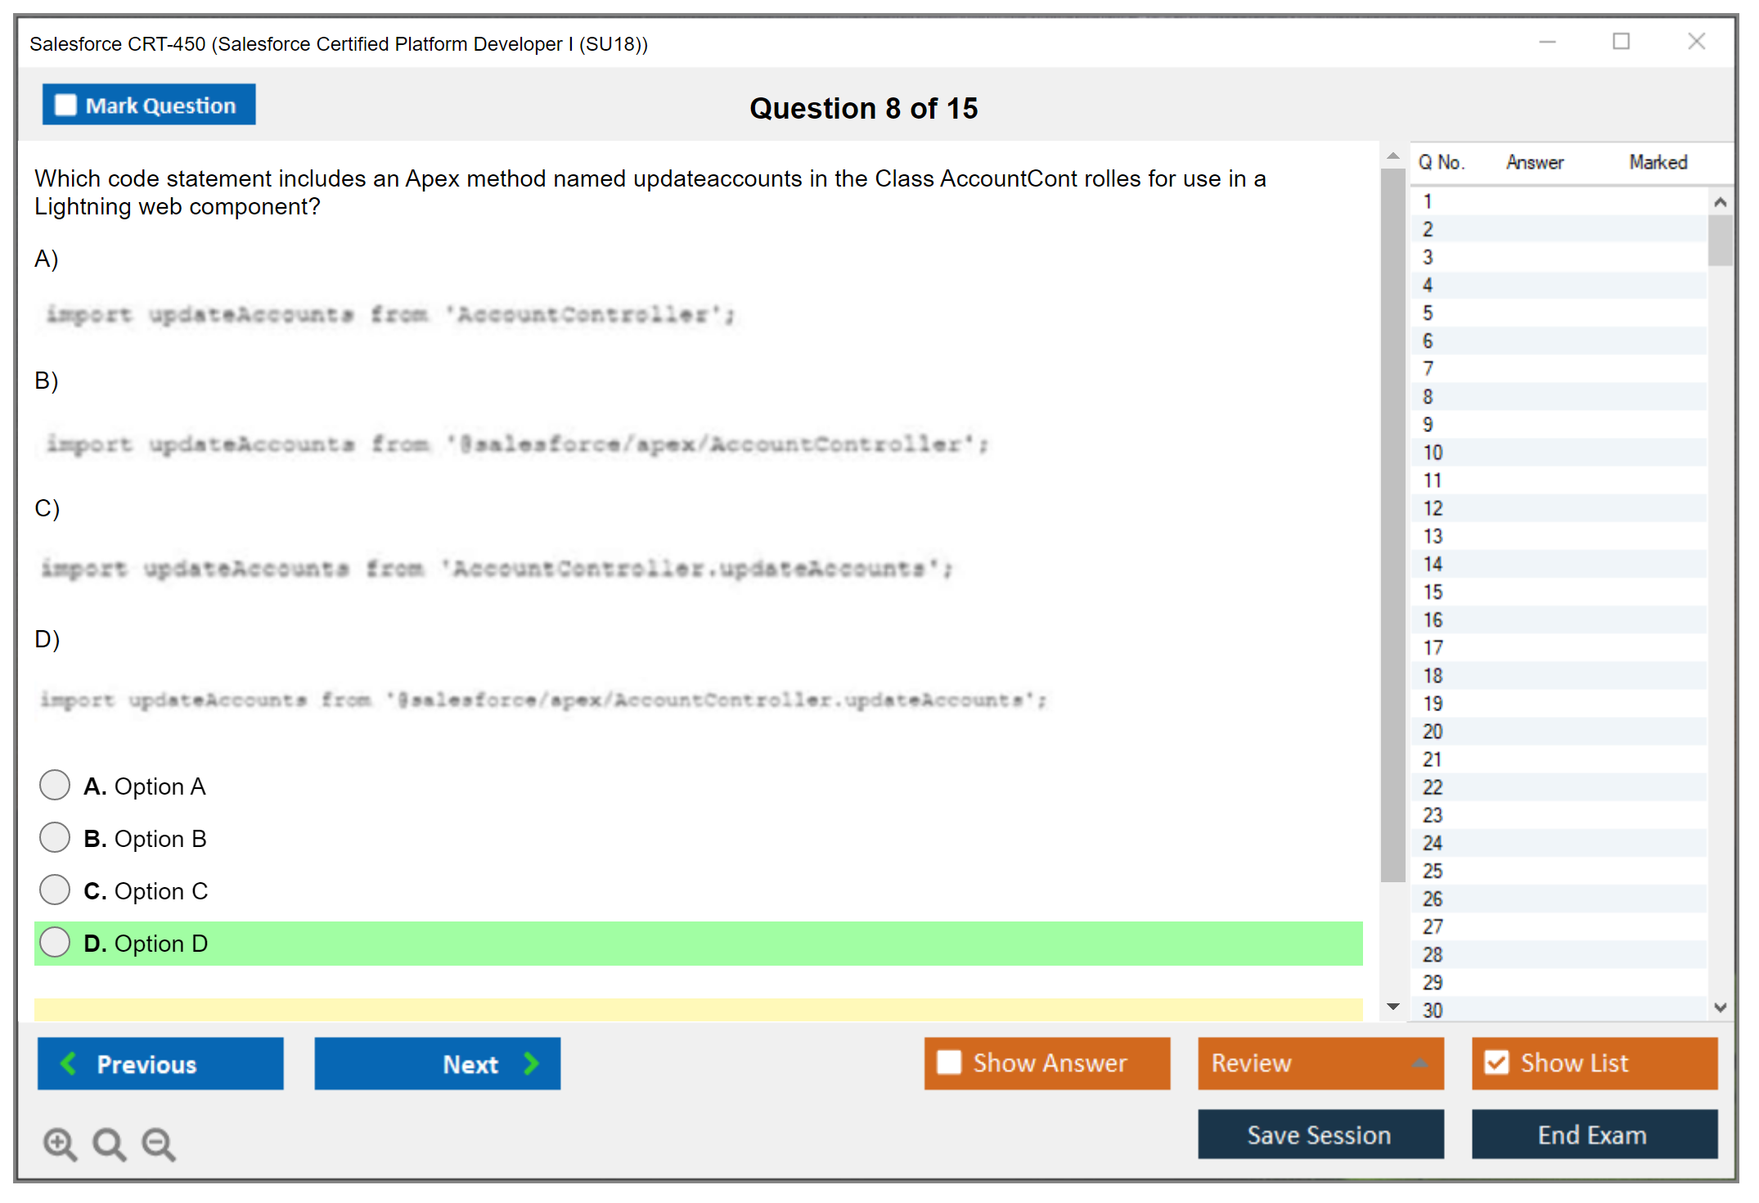Select radio button for Option A
Image resolution: width=1759 pixels, height=1203 pixels.
pos(55,786)
